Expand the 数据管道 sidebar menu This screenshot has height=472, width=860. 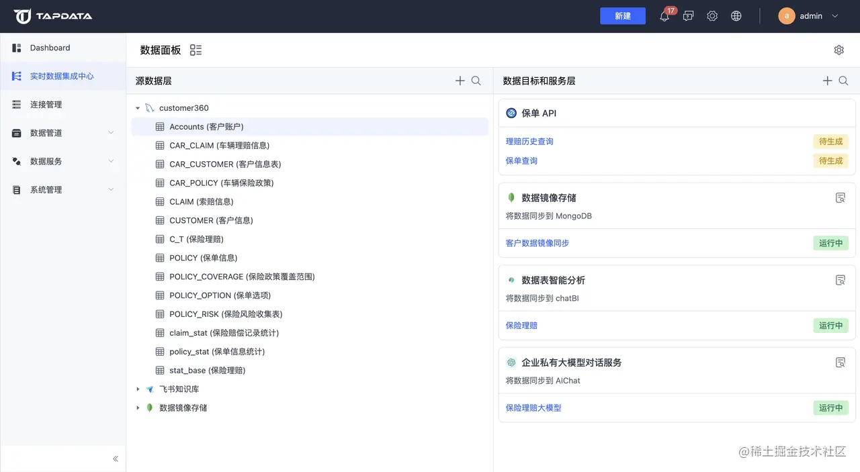tap(112, 133)
